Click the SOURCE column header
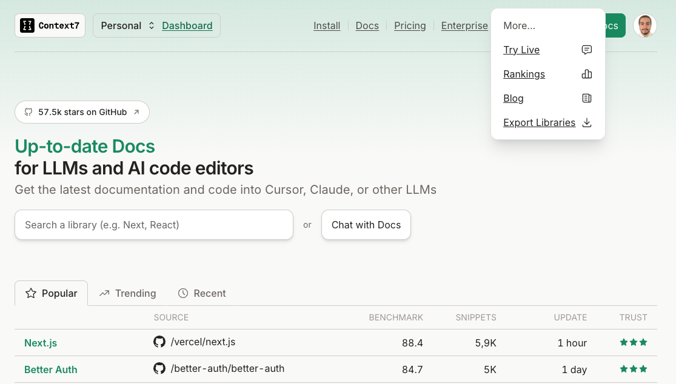This screenshot has height=384, width=676. tap(171, 318)
